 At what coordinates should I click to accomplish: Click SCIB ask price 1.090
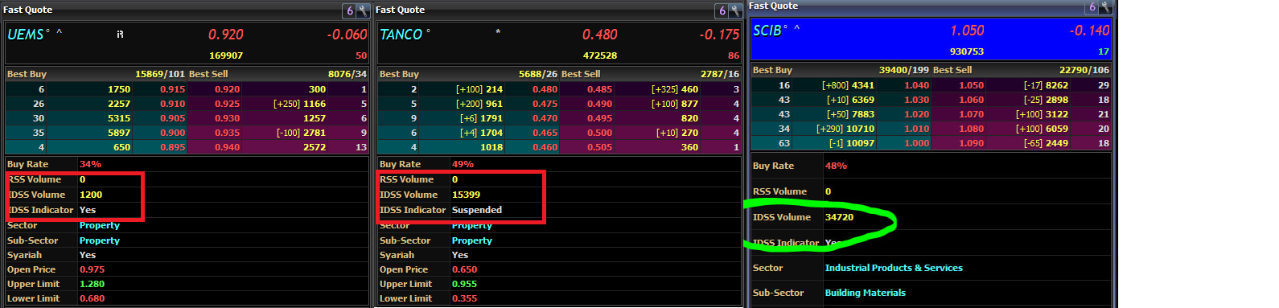[x=972, y=143]
